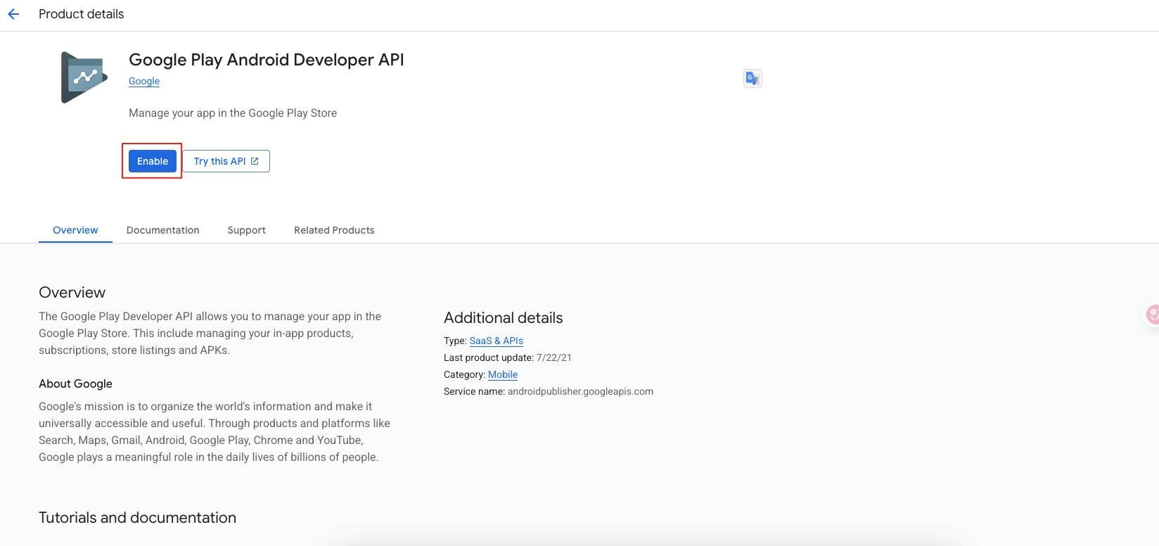Click the Google Play Android Developer API heading
Viewport: 1159px width, 546px height.
tap(266, 60)
